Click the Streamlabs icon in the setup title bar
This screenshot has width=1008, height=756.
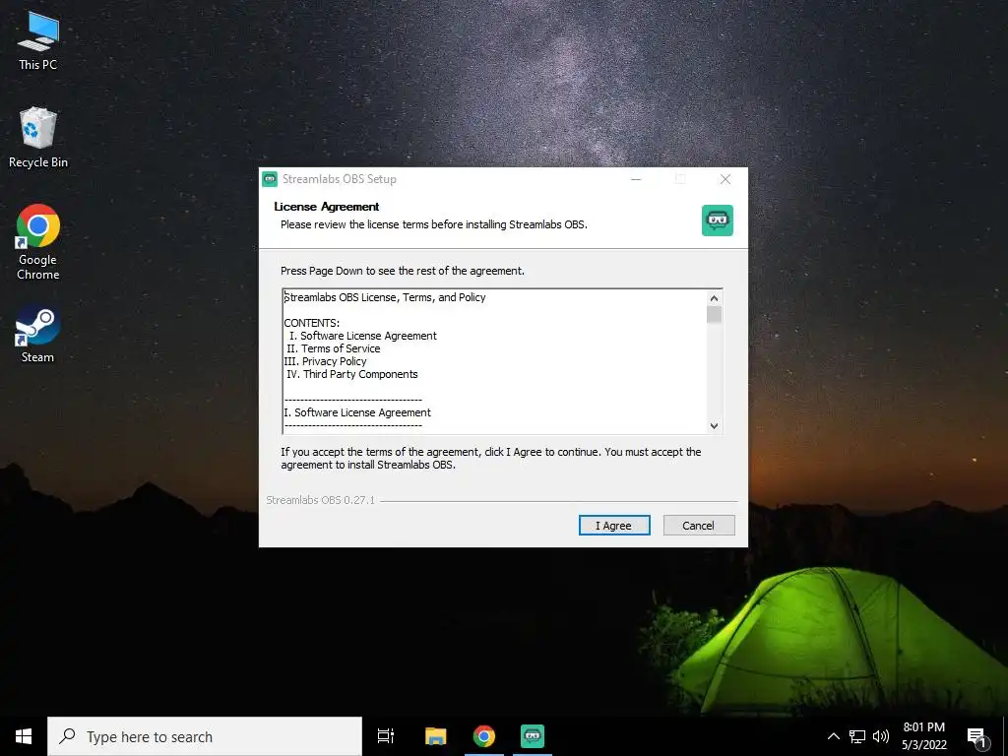(270, 179)
